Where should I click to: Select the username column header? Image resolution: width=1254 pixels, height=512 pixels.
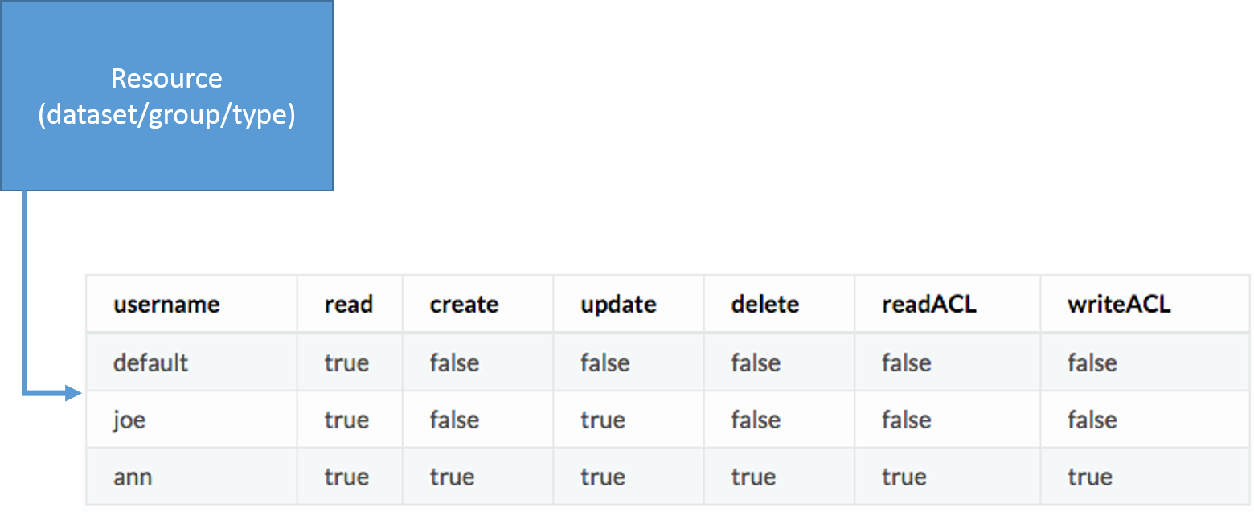pos(166,305)
